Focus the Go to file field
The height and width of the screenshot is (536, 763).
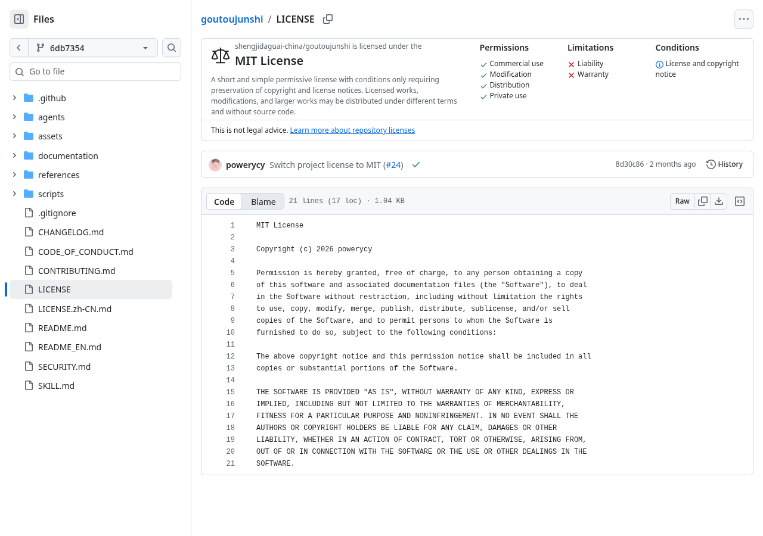coord(95,71)
